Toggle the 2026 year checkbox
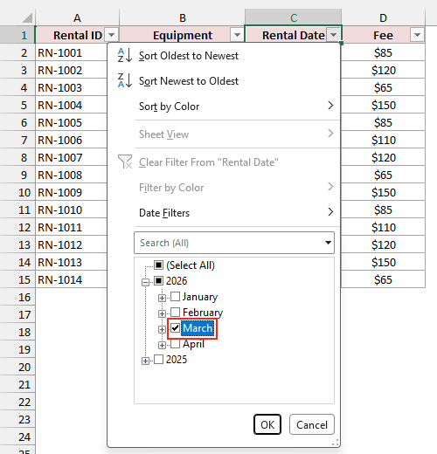The height and width of the screenshot is (454, 437). point(158,281)
